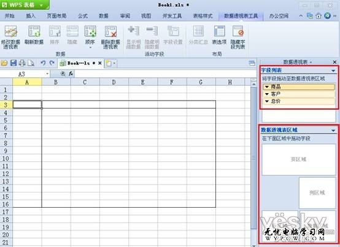Expand the 总价 field dropdown
Viewport: 340px width, 247px height.
[x=267, y=101]
